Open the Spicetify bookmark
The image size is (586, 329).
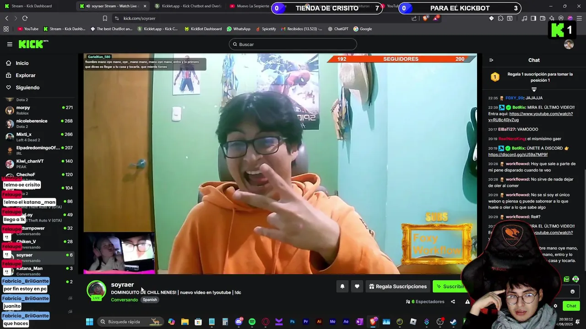(x=266, y=29)
